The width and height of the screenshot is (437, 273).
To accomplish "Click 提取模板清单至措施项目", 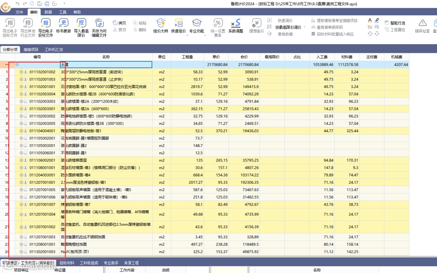I will pyautogui.click(x=334, y=21).
